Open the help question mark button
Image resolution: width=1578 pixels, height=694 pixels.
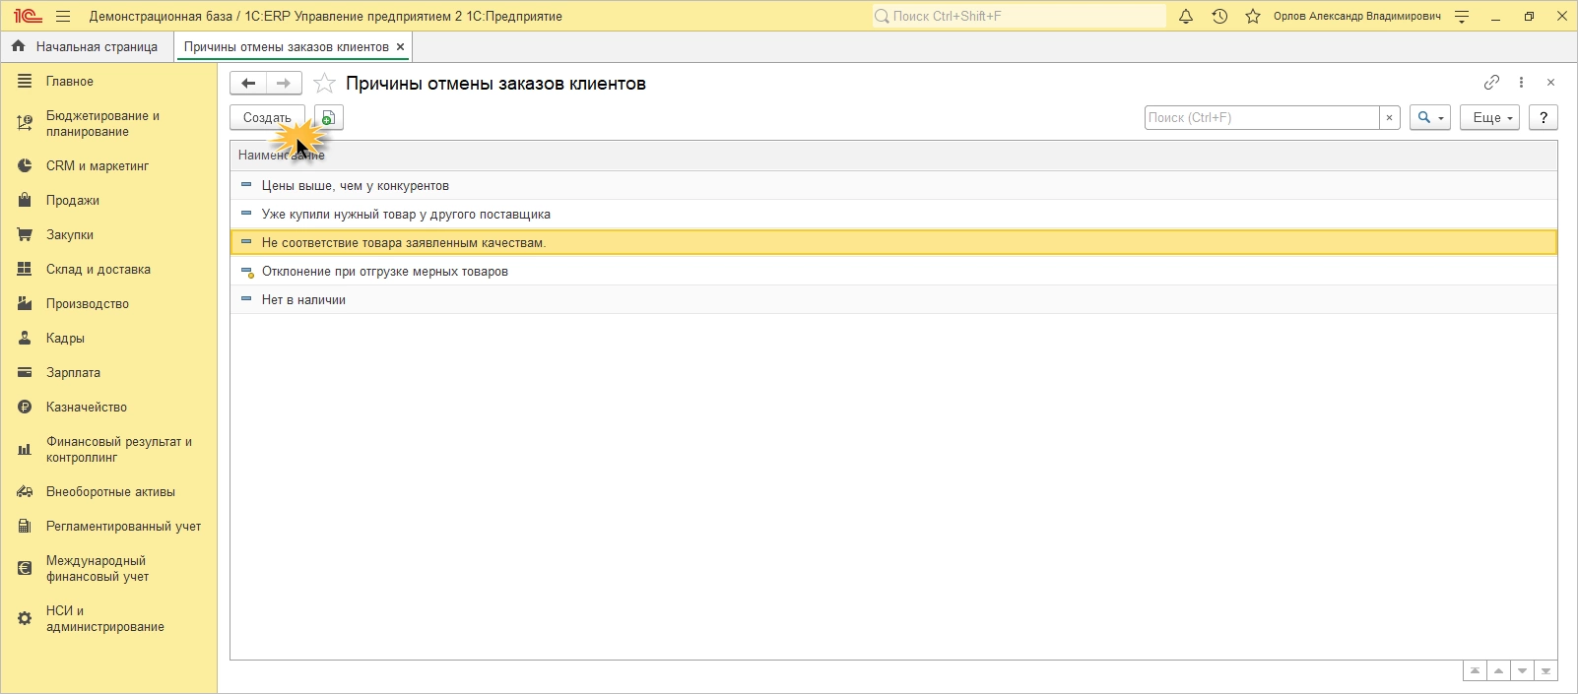[x=1544, y=118]
